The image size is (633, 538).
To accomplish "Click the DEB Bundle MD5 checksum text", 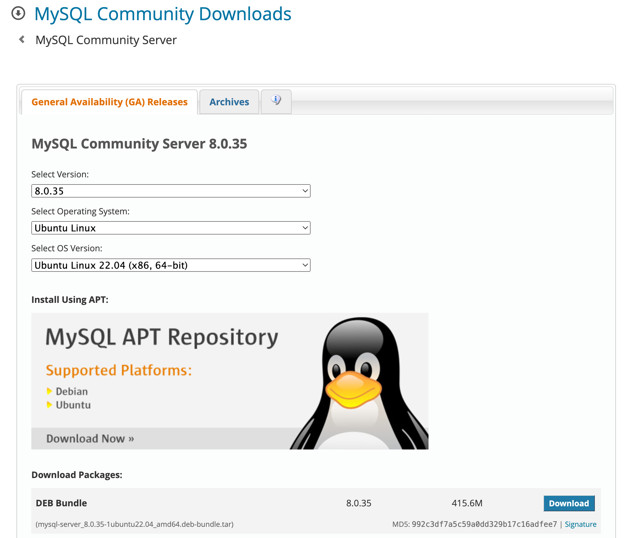I will [484, 524].
